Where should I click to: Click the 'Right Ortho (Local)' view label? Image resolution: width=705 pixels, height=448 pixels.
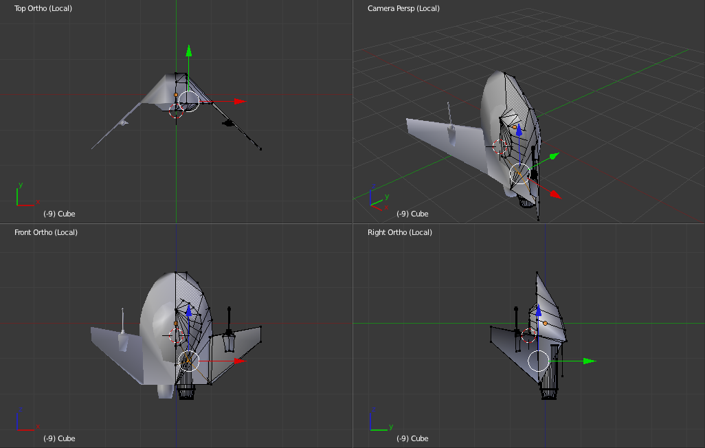pyautogui.click(x=400, y=232)
